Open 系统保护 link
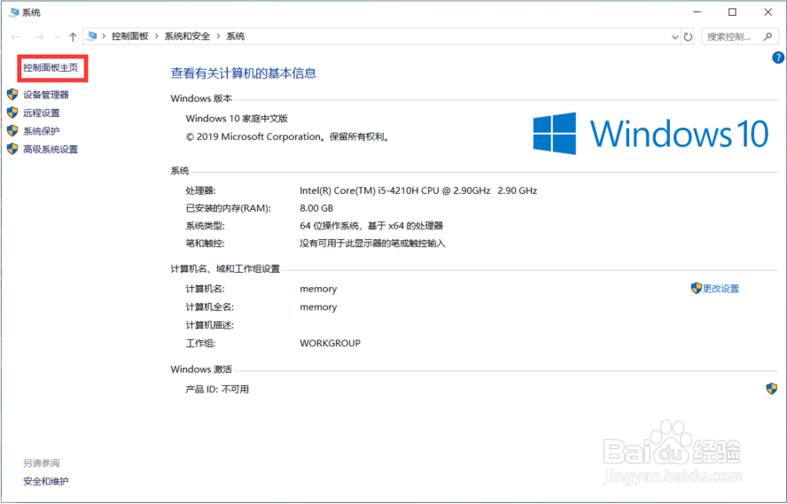The height and width of the screenshot is (504, 787). point(42,131)
